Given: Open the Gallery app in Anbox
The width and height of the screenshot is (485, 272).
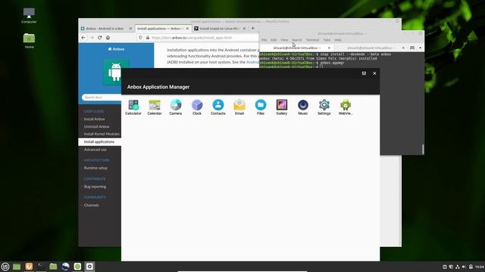Looking at the screenshot, I should (282, 107).
